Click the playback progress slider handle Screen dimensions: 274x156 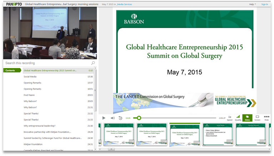[x=139, y=118]
